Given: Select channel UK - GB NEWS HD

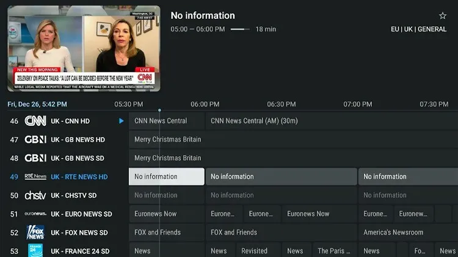Looking at the screenshot, I should (78, 140).
